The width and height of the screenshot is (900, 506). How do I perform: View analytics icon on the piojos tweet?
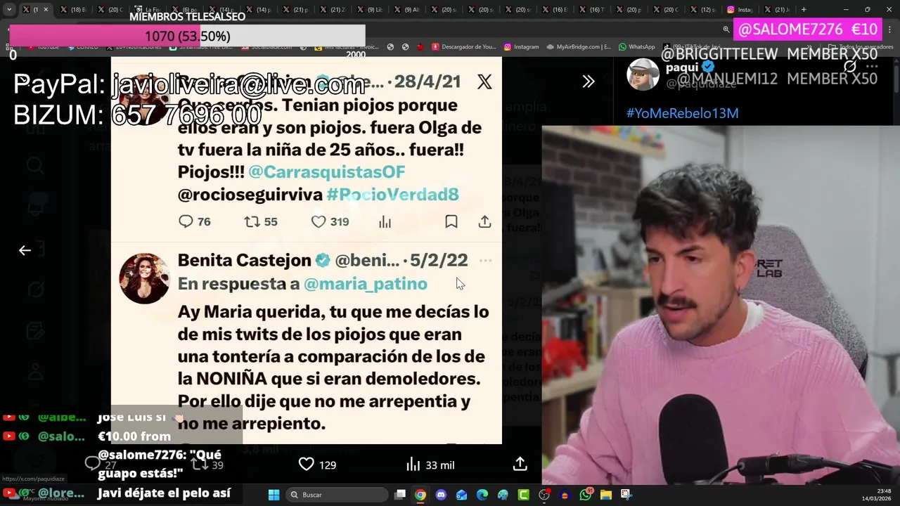coord(385,222)
